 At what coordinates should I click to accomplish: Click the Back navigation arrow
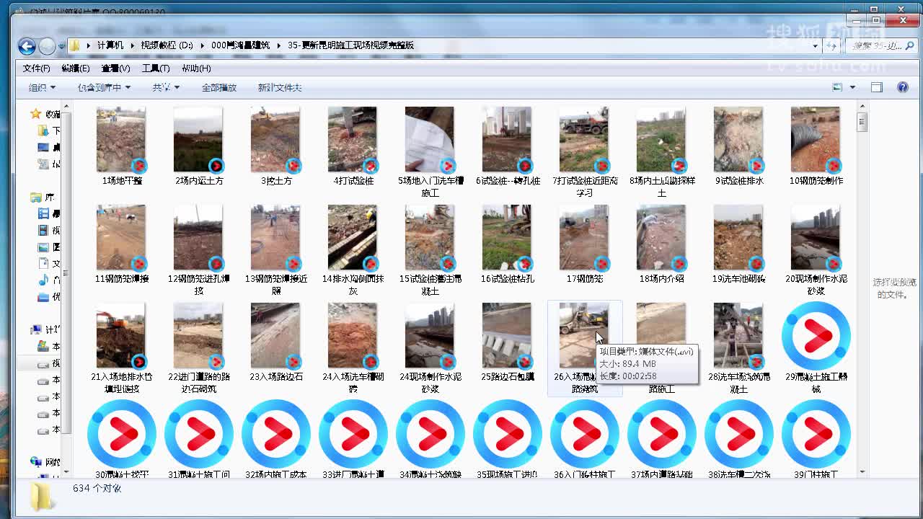click(x=26, y=45)
